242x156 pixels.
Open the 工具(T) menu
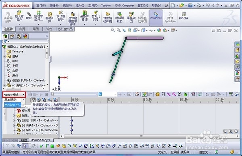pyautogui.click(x=93, y=6)
